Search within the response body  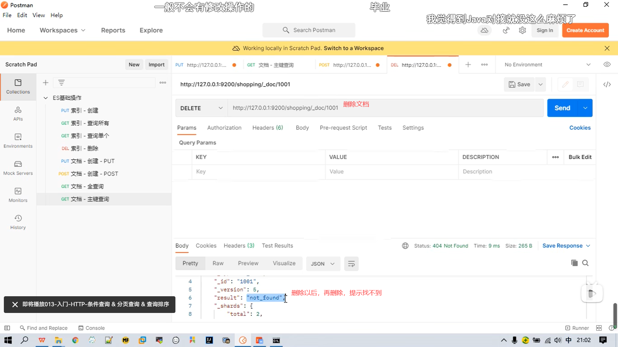585,263
